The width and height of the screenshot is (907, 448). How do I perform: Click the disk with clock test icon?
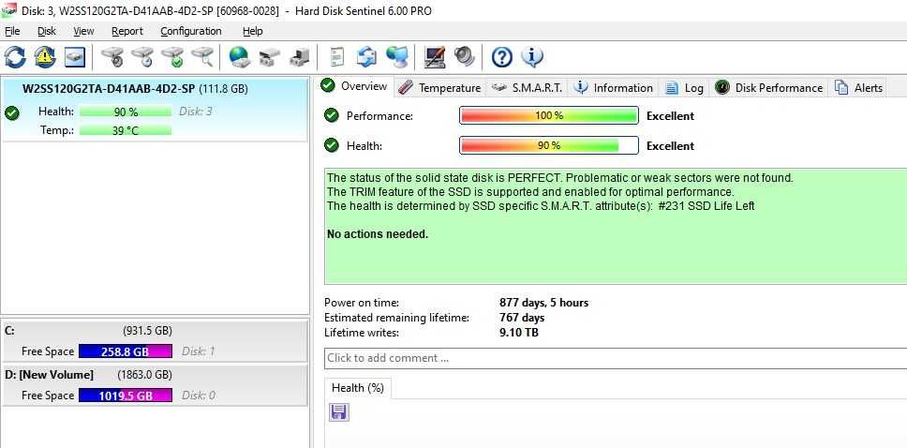tap(142, 57)
